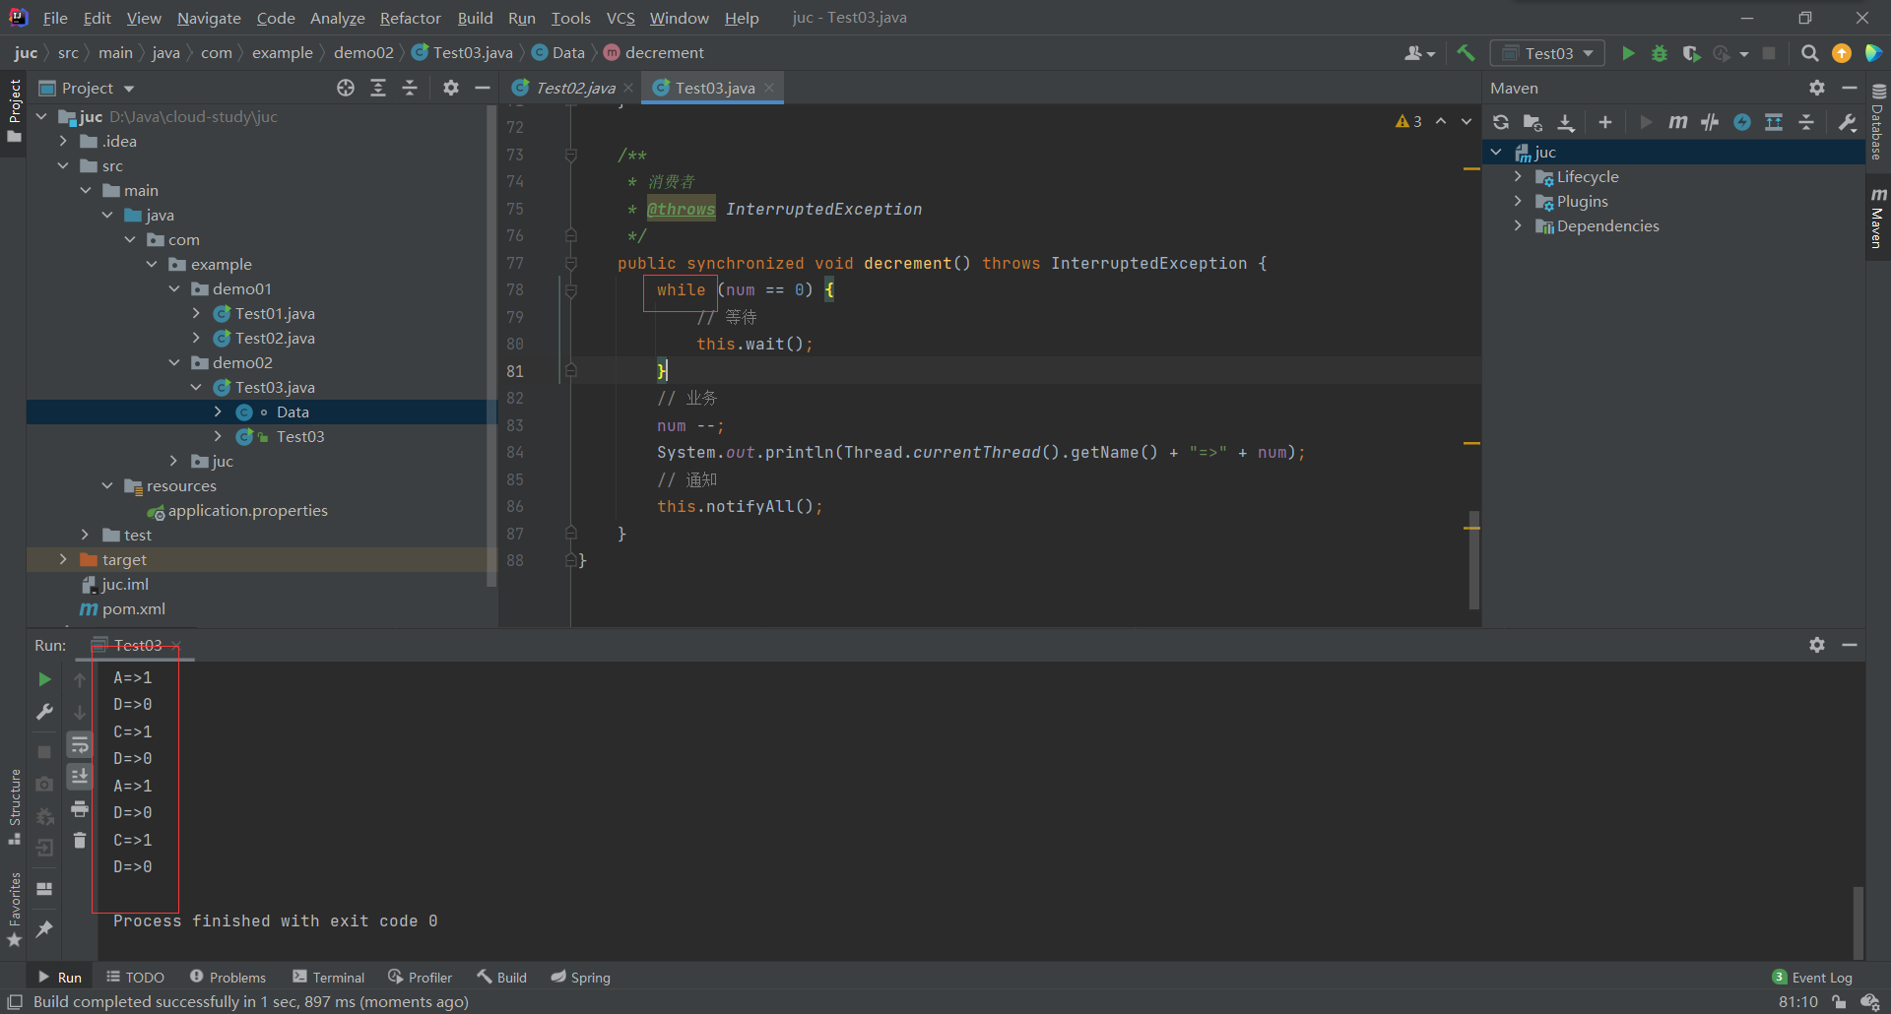Click the green Run button in top toolbar
This screenshot has width=1891, height=1014.
coord(1628,53)
